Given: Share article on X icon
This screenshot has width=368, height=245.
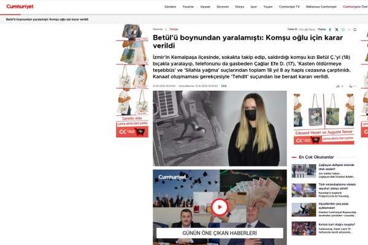Looking at the screenshot, I should click(337, 29).
